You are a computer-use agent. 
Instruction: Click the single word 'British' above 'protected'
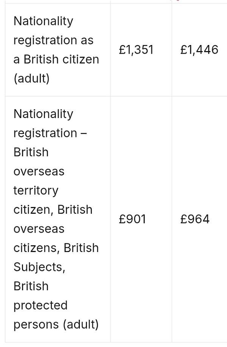pos(31,286)
